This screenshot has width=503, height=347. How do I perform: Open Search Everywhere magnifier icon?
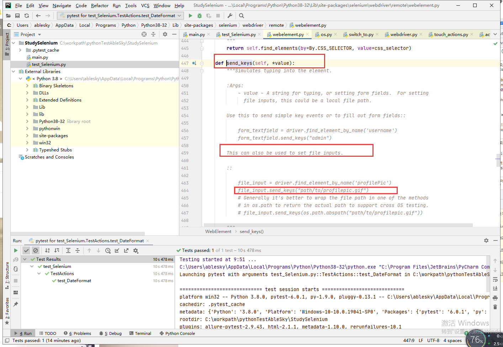(x=242, y=16)
